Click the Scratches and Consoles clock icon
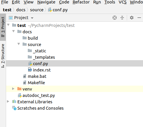Image resolution: width=143 pixels, height=127 pixels. [14, 108]
